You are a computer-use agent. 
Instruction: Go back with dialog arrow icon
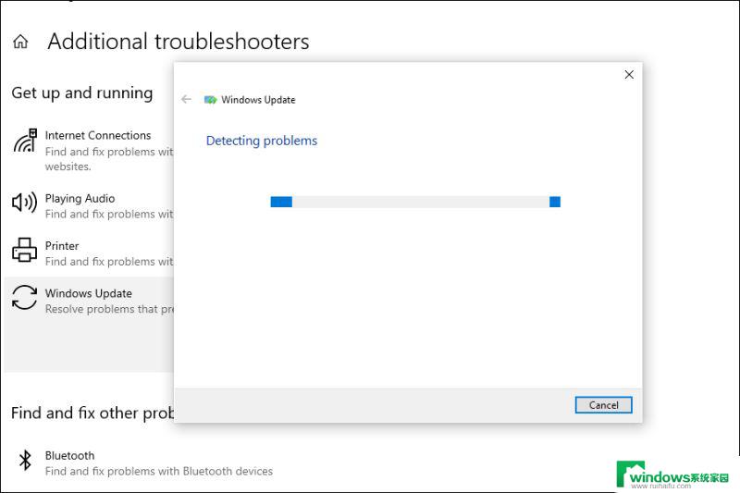pyautogui.click(x=187, y=99)
